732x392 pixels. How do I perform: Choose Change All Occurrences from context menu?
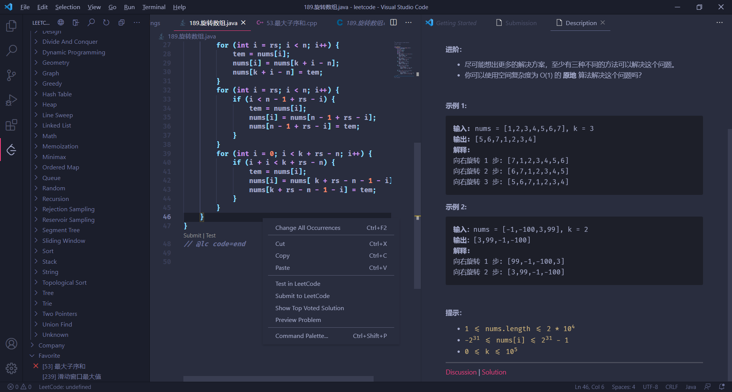331,228
